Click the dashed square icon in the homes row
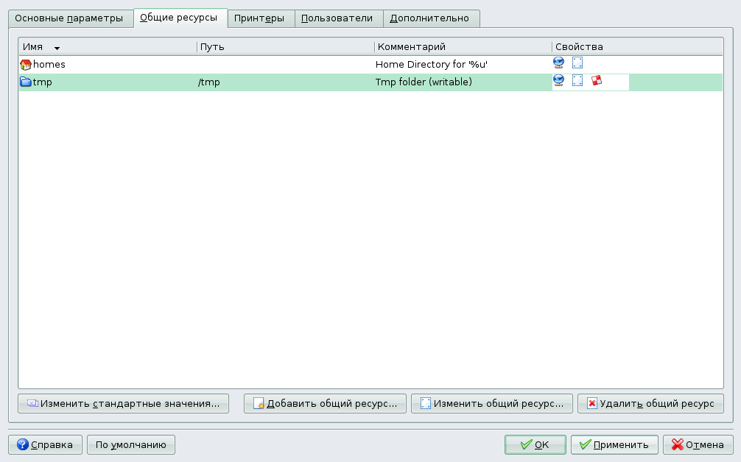Viewport: 741px width, 462px height. 577,63
